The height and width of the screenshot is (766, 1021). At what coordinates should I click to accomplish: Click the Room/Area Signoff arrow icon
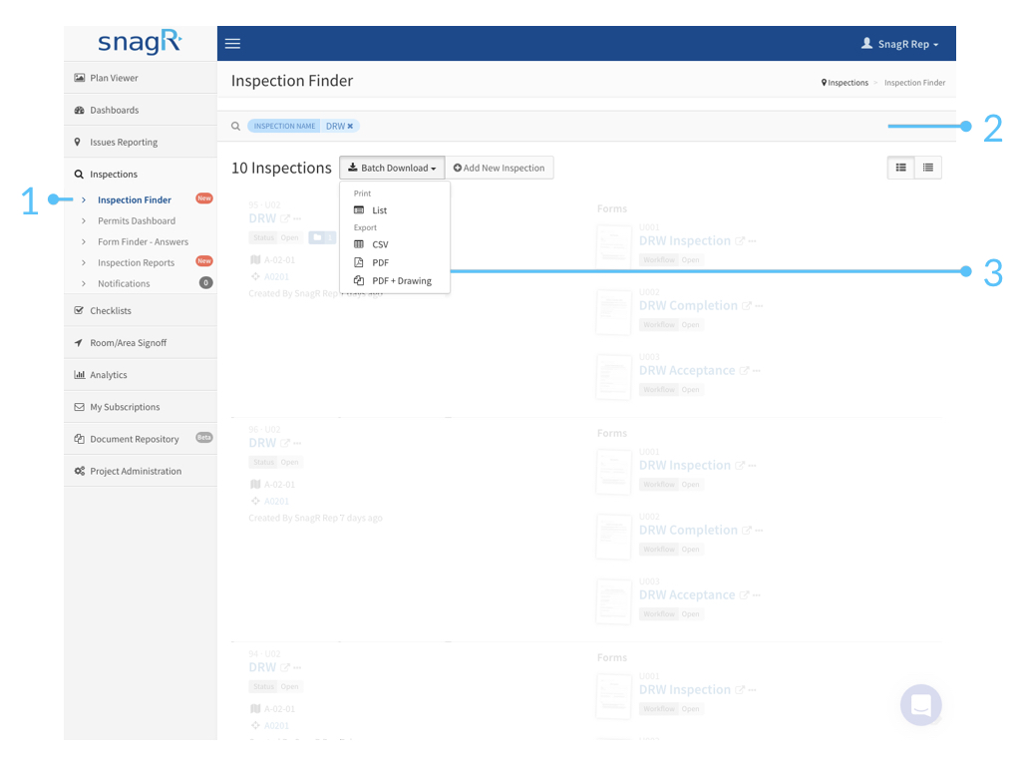click(78, 343)
